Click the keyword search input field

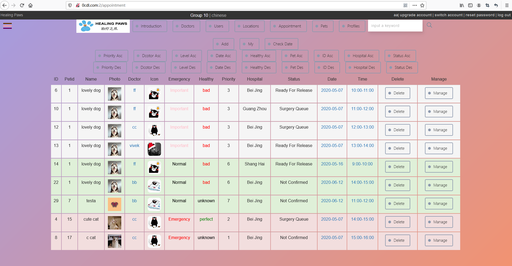click(395, 26)
